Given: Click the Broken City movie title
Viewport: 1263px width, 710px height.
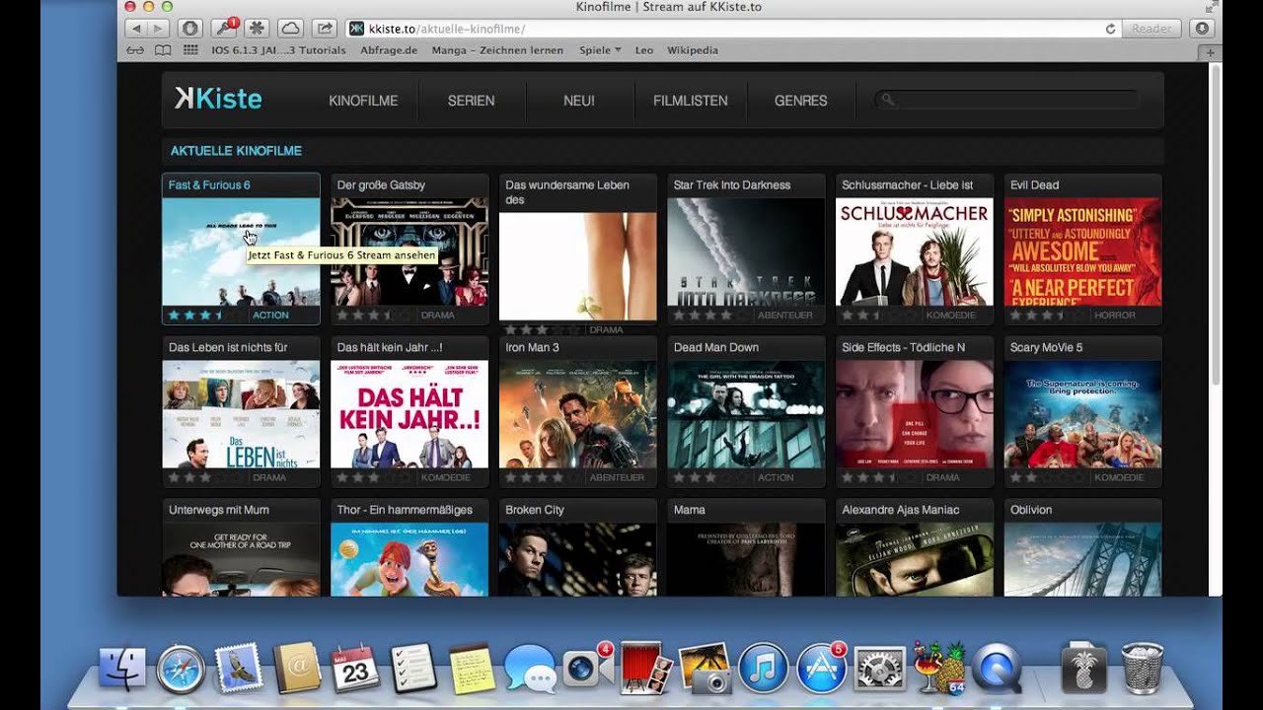Looking at the screenshot, I should click(x=535, y=510).
